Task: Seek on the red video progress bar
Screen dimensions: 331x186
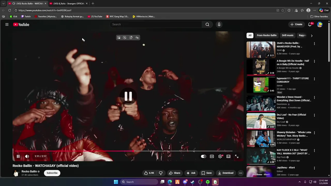Action: 128,151
